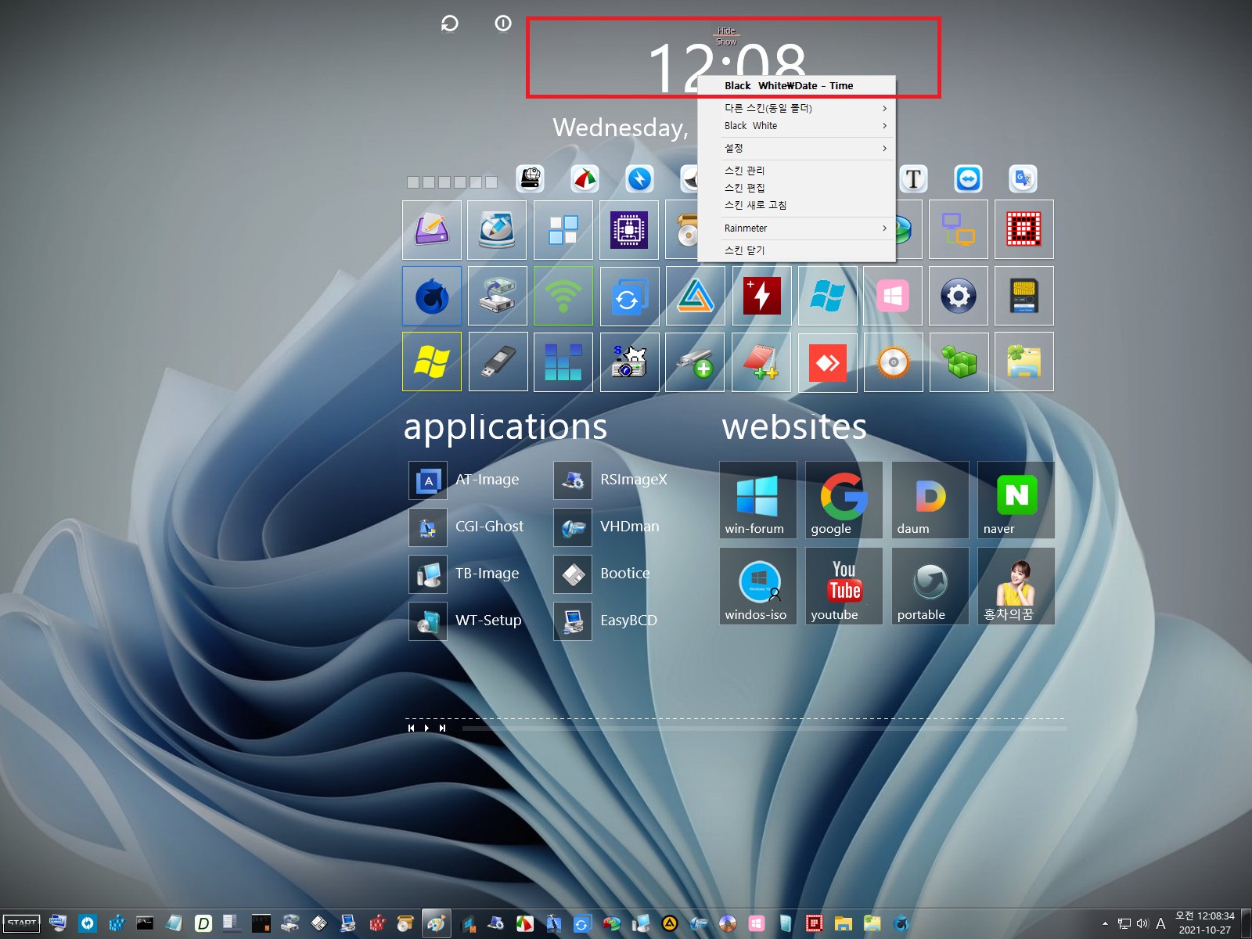Image resolution: width=1252 pixels, height=939 pixels.
Task: Open the green Wi-Fi tile
Action: [x=563, y=296]
